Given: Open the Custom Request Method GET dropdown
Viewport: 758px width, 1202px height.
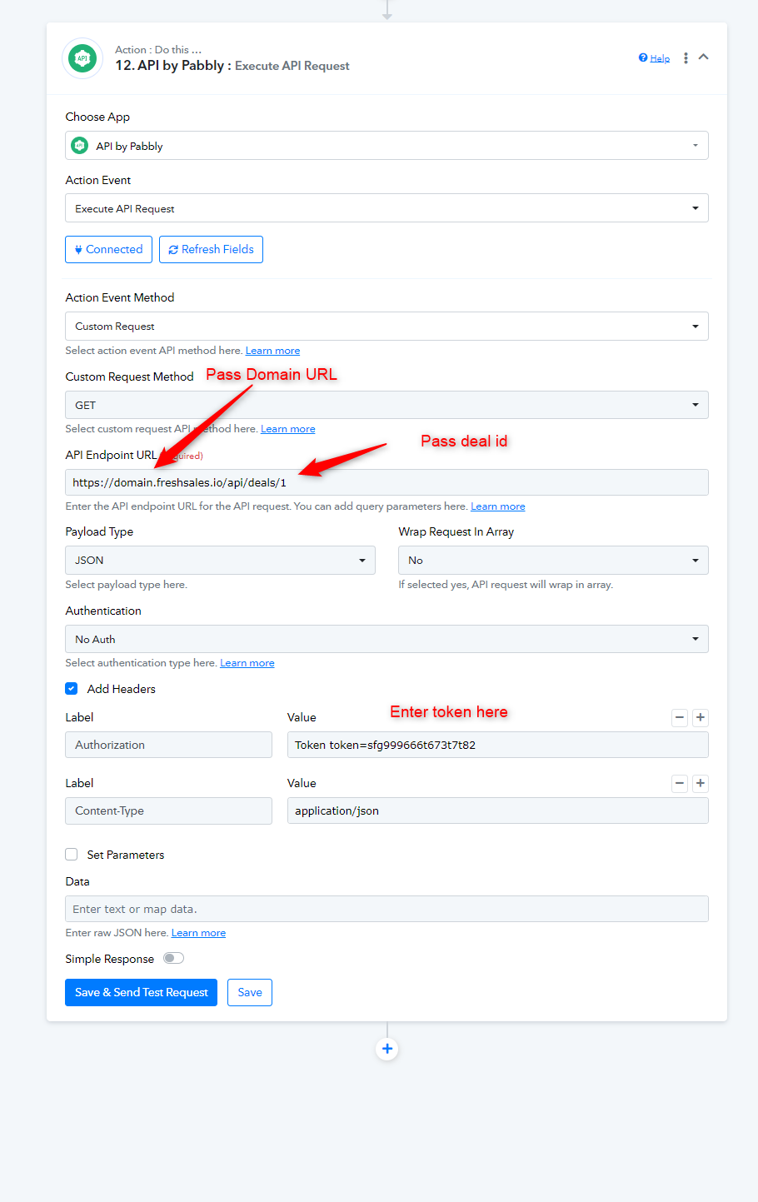Looking at the screenshot, I should click(x=386, y=405).
